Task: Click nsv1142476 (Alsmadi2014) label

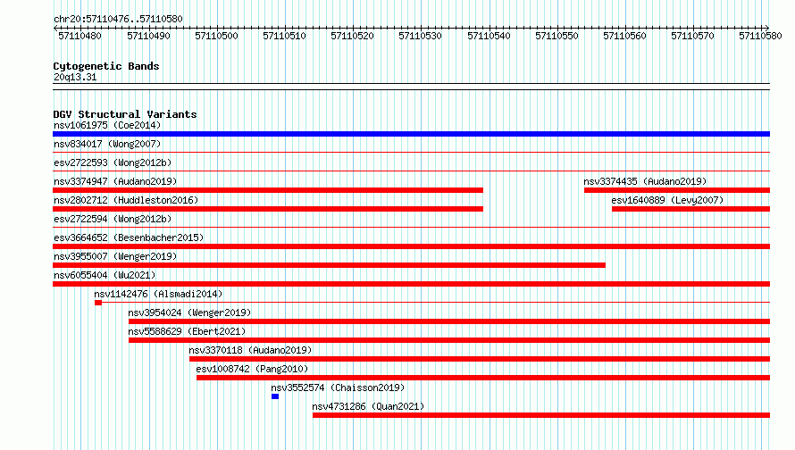Action: [158, 294]
